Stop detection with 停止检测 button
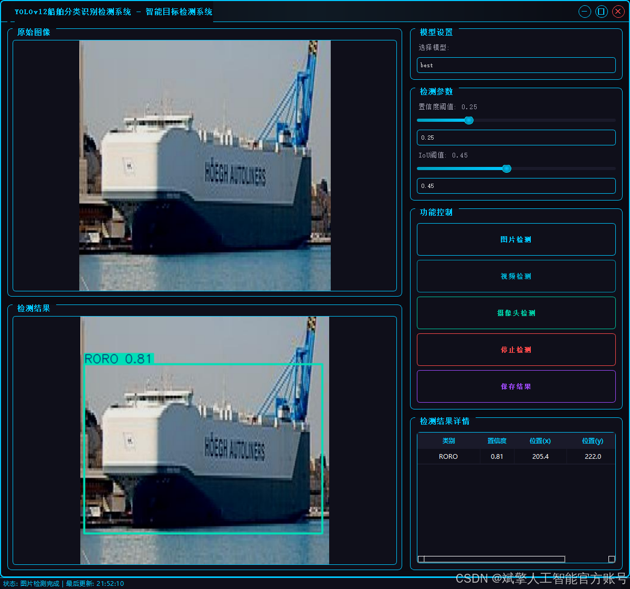This screenshot has height=589, width=630. (516, 350)
